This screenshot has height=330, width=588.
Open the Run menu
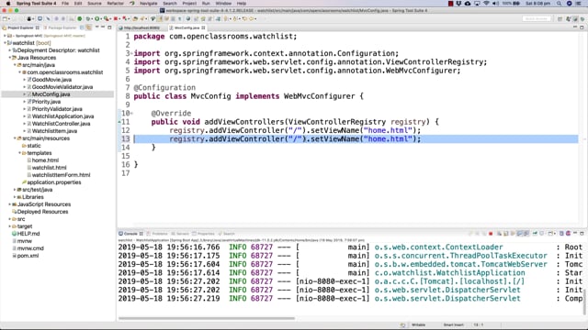(x=206, y=4)
